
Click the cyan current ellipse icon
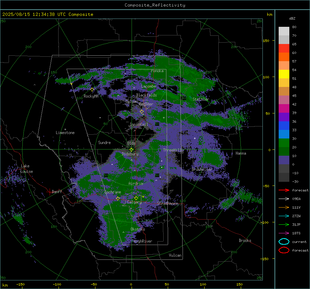(284, 242)
